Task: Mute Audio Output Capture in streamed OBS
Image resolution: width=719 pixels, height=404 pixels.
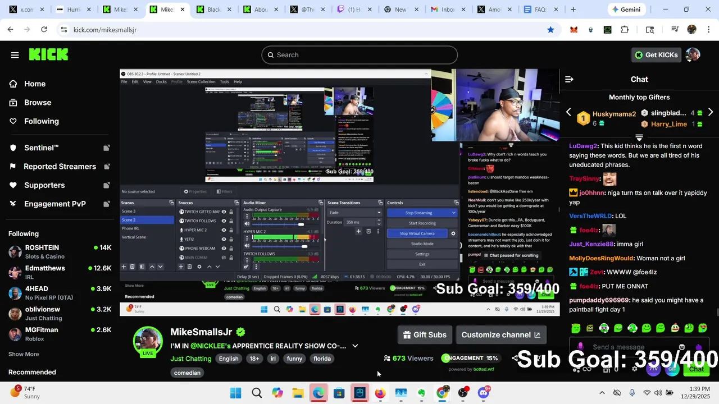Action: point(247,224)
